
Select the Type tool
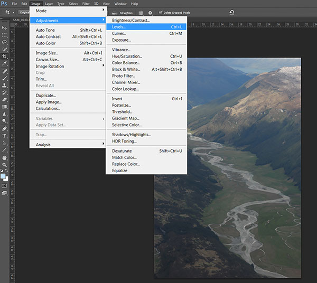coord(4,135)
